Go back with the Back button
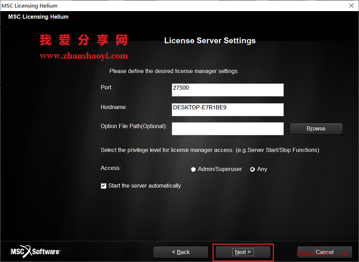 point(181,252)
